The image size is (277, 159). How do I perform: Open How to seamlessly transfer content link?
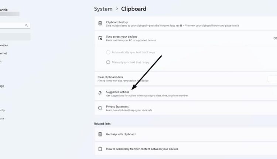[186, 149]
